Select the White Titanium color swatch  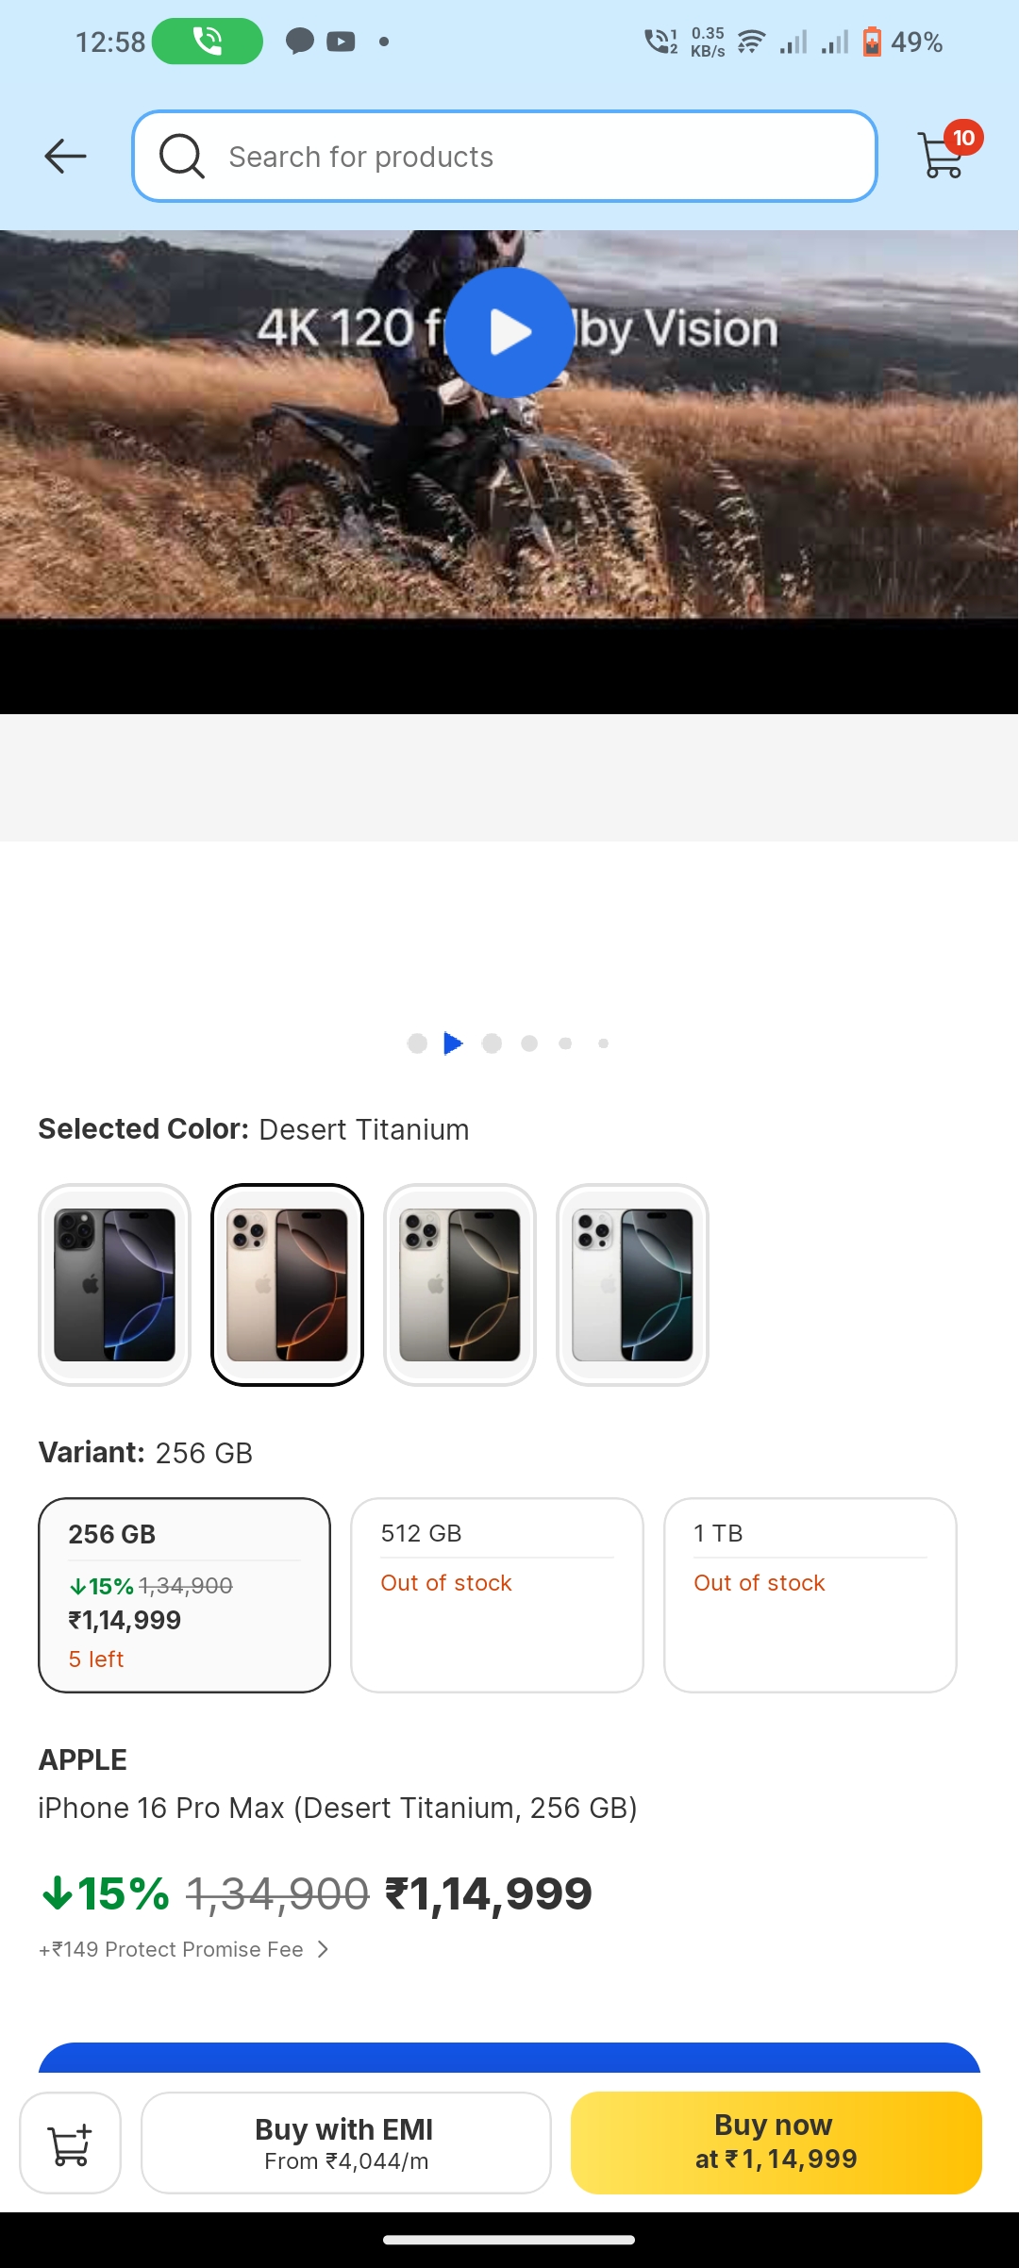click(x=632, y=1284)
